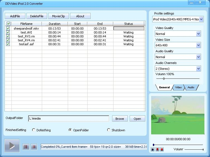Start conversion with the large play button

click(12, 146)
